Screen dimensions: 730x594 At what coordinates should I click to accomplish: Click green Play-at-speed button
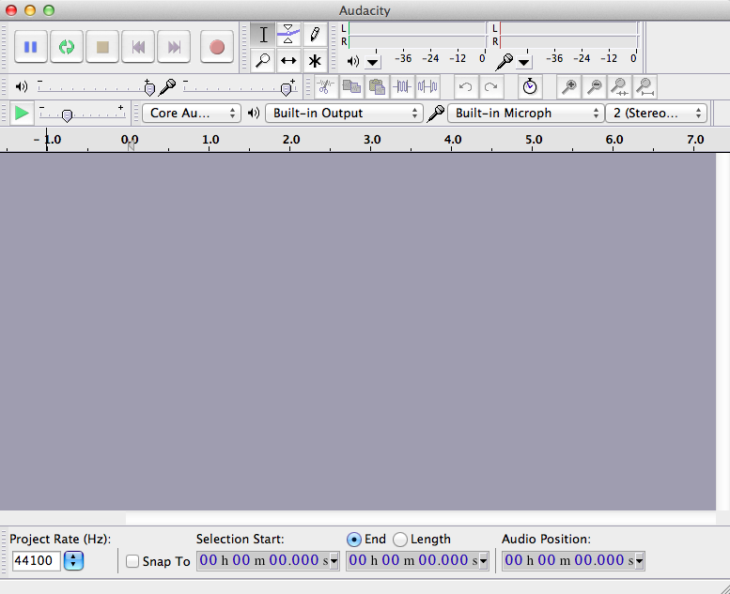(x=22, y=113)
